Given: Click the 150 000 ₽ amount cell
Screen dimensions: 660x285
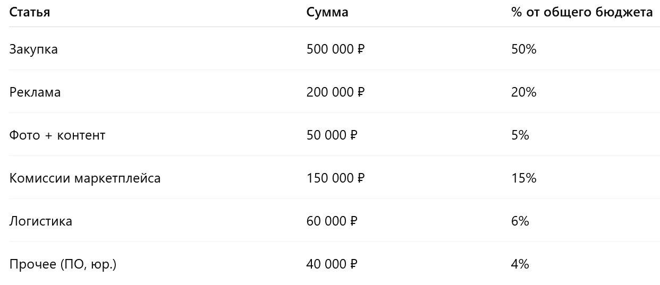Looking at the screenshot, I should (x=335, y=178).
